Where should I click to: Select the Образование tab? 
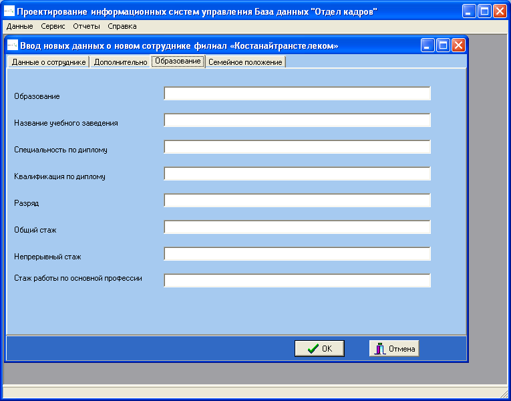pos(178,61)
